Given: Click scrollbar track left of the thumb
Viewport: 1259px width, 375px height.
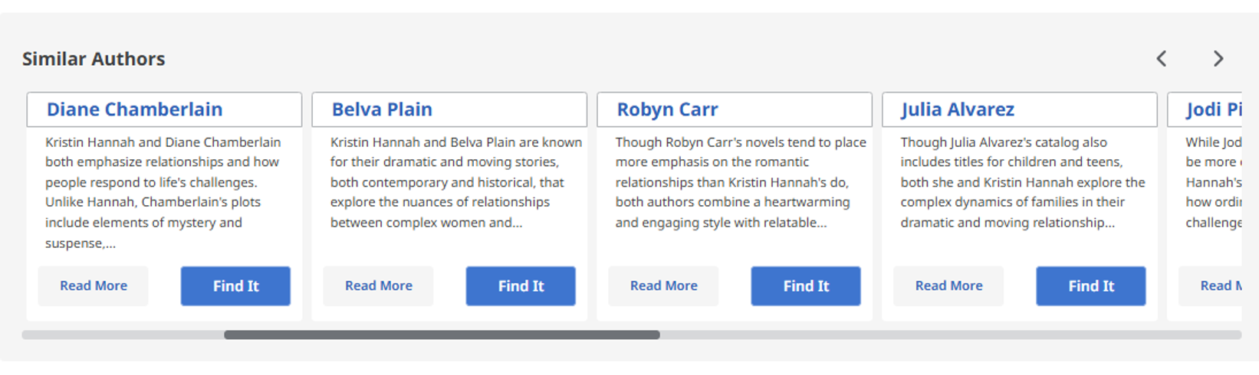Looking at the screenshot, I should [x=123, y=335].
